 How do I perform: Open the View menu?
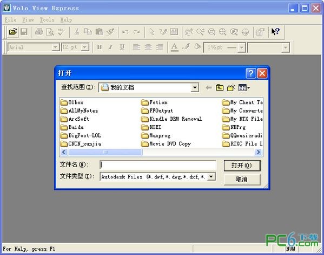[28, 20]
